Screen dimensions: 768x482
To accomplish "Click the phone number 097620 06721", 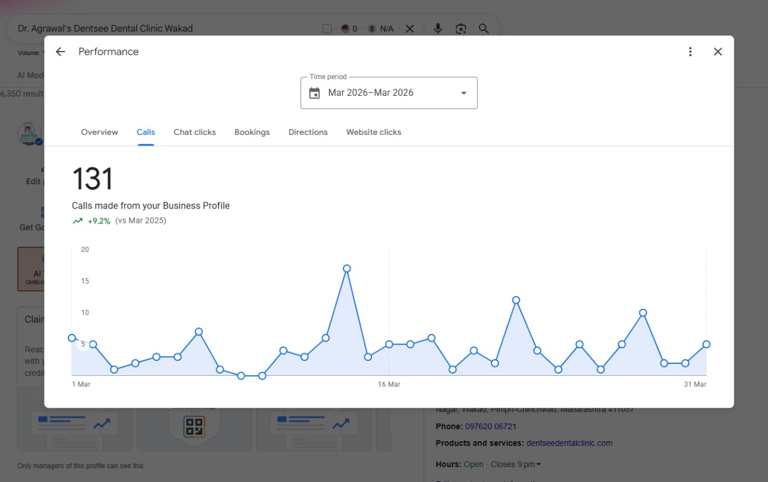I will [491, 426].
